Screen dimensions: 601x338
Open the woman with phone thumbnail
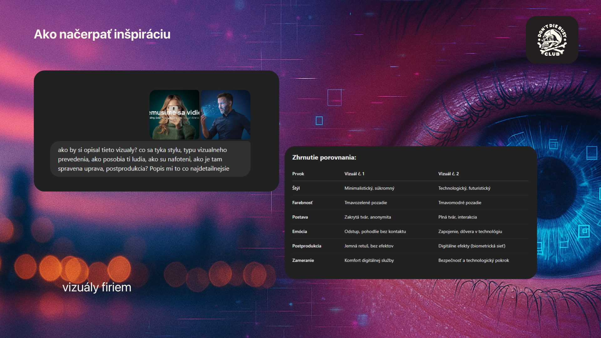(174, 115)
